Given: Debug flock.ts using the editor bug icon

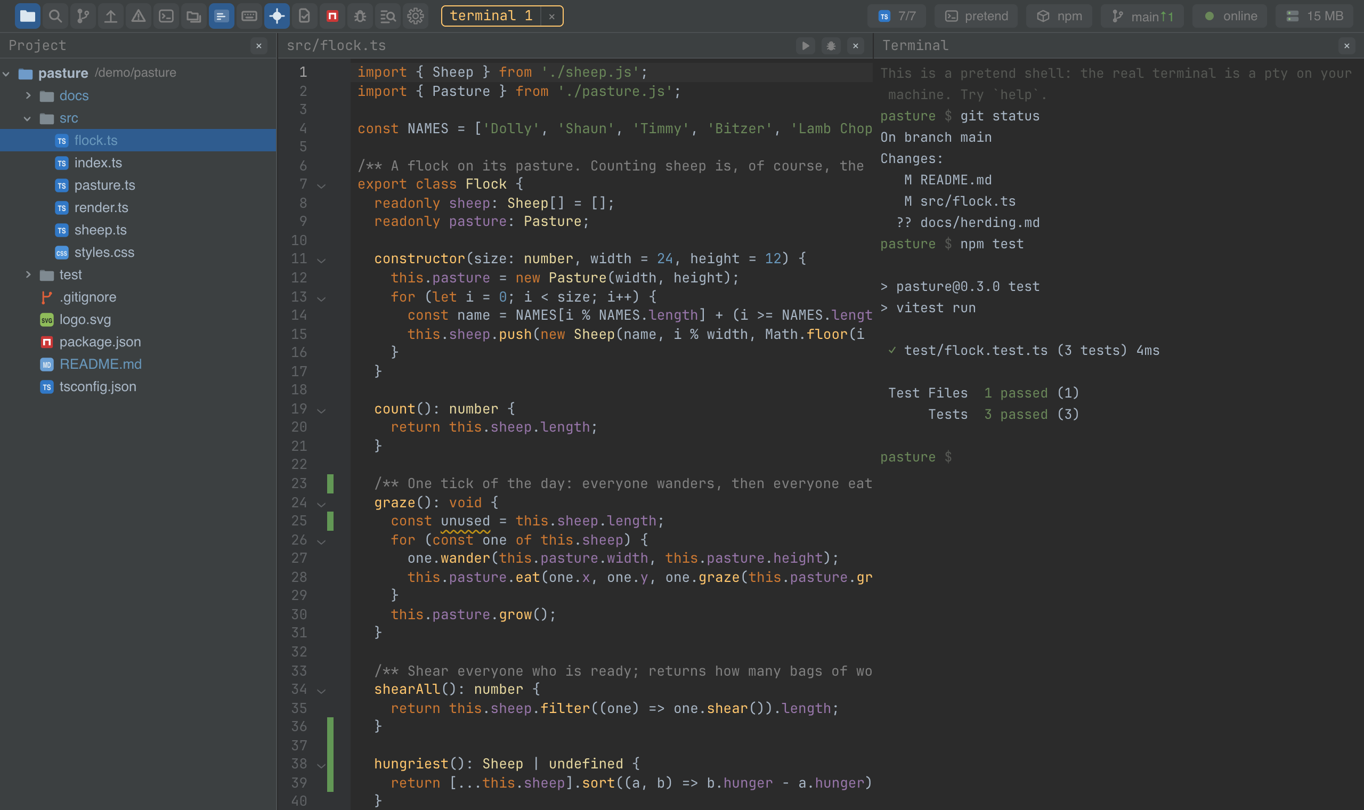Looking at the screenshot, I should pos(831,46).
